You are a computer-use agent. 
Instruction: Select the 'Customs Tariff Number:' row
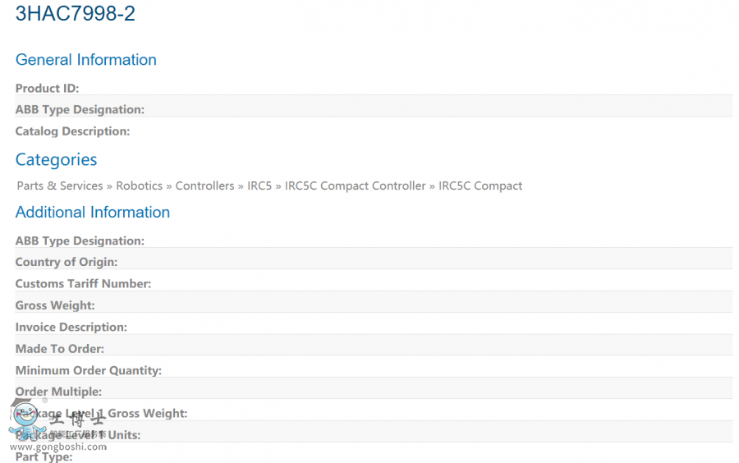[83, 283]
